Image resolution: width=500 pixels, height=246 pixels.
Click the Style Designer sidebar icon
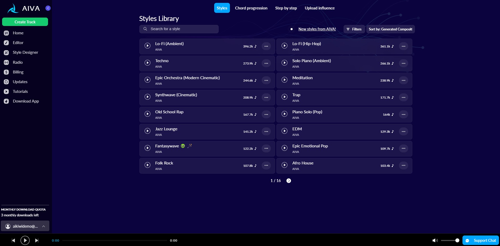click(x=6, y=53)
